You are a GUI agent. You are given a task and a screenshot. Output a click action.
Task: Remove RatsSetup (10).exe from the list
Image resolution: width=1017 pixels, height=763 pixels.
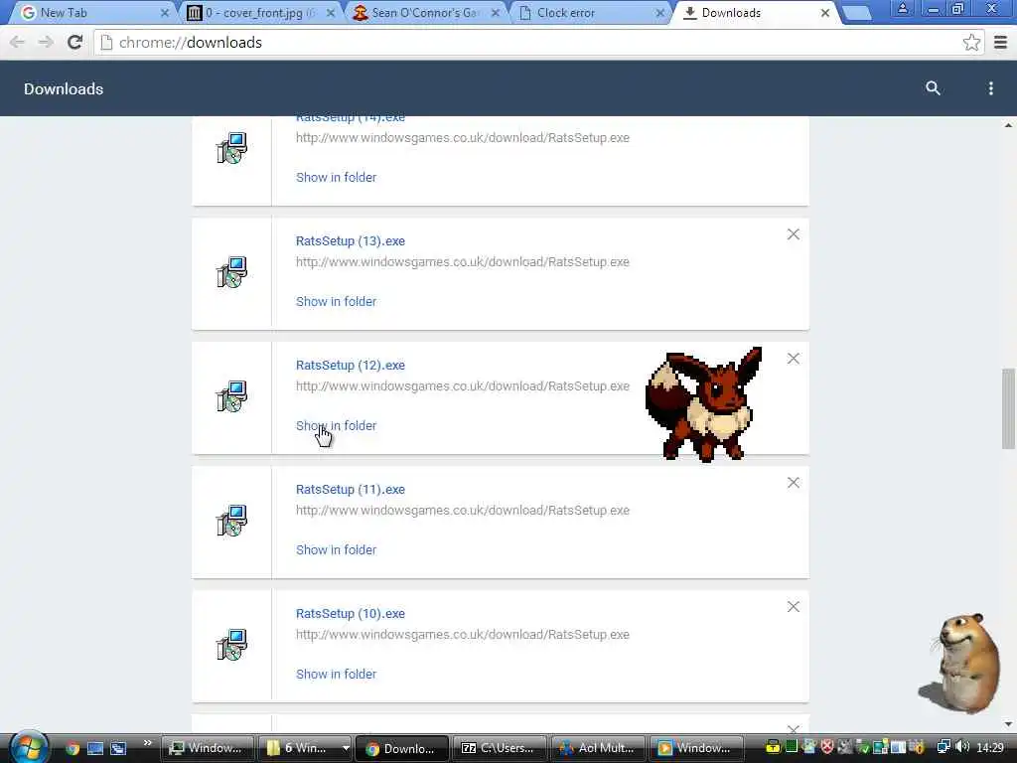point(794,607)
